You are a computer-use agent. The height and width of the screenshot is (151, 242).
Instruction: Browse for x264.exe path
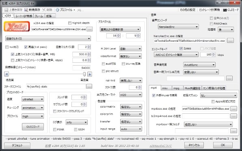click(89, 29)
